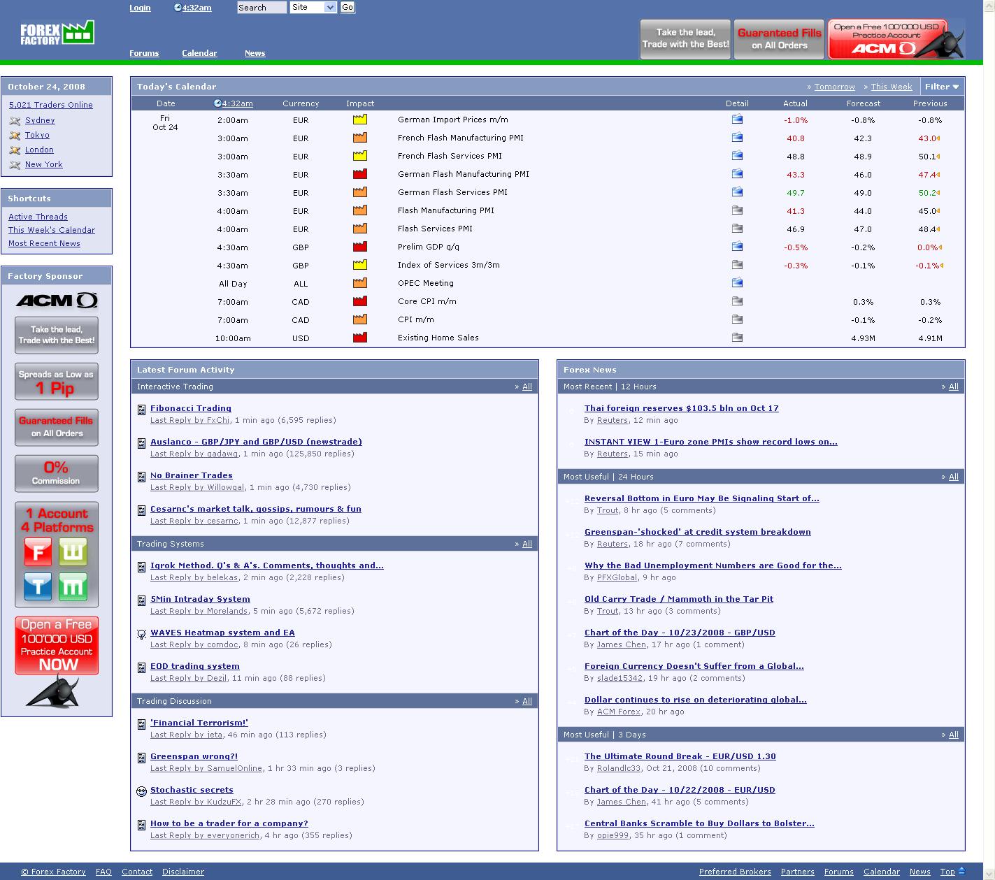
Task: Click the Top arrow icon in footer
Action: pyautogui.click(x=961, y=872)
